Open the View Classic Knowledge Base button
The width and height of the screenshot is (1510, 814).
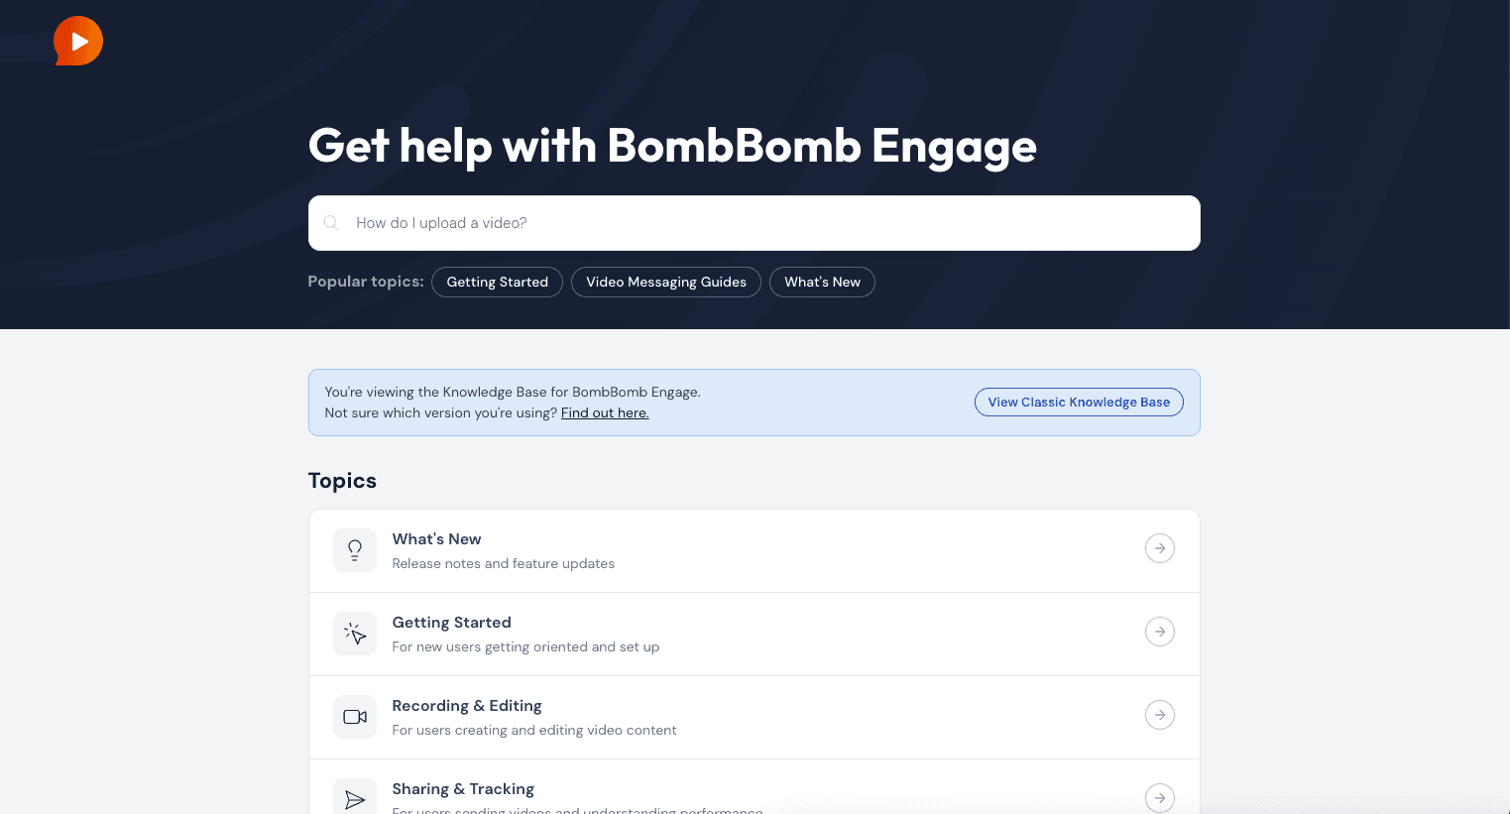point(1079,402)
